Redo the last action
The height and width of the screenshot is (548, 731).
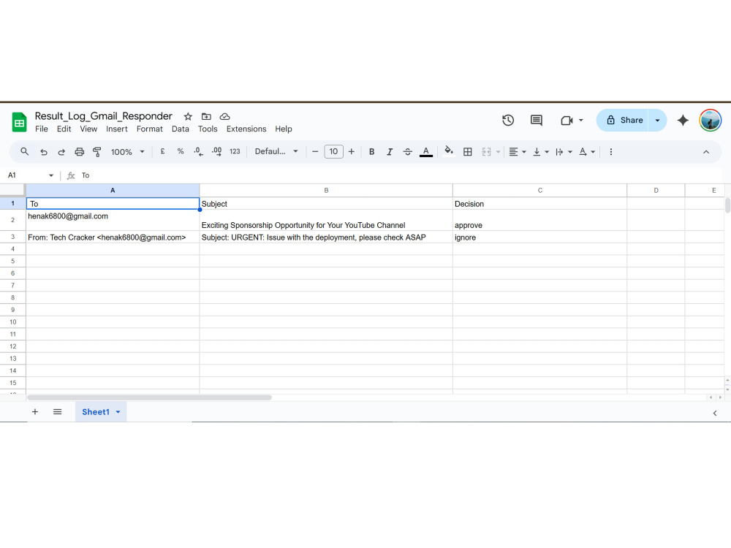61,152
